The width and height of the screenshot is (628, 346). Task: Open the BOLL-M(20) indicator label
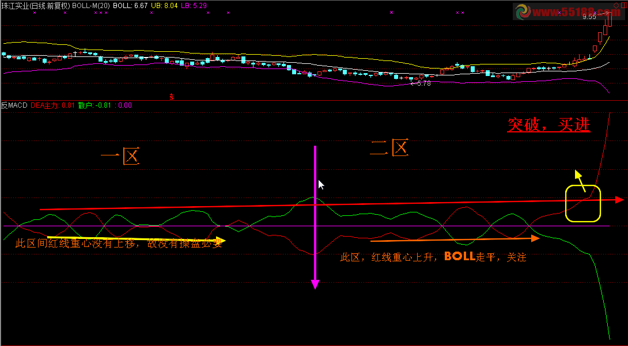(x=92, y=6)
